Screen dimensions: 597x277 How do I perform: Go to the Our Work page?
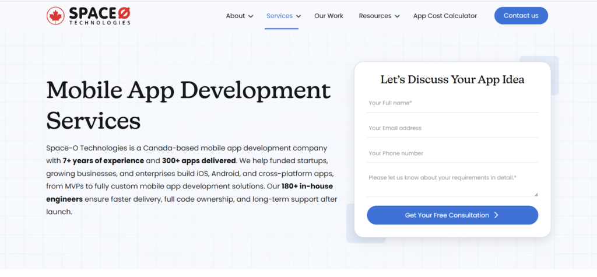[329, 16]
